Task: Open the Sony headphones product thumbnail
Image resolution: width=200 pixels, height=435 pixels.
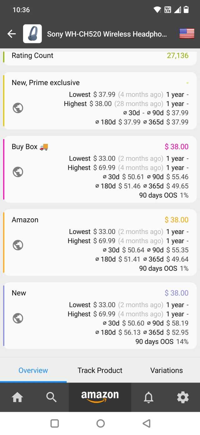Action: click(x=32, y=34)
